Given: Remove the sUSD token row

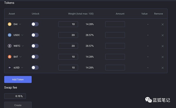Looking at the screenshot, I should [163, 68].
